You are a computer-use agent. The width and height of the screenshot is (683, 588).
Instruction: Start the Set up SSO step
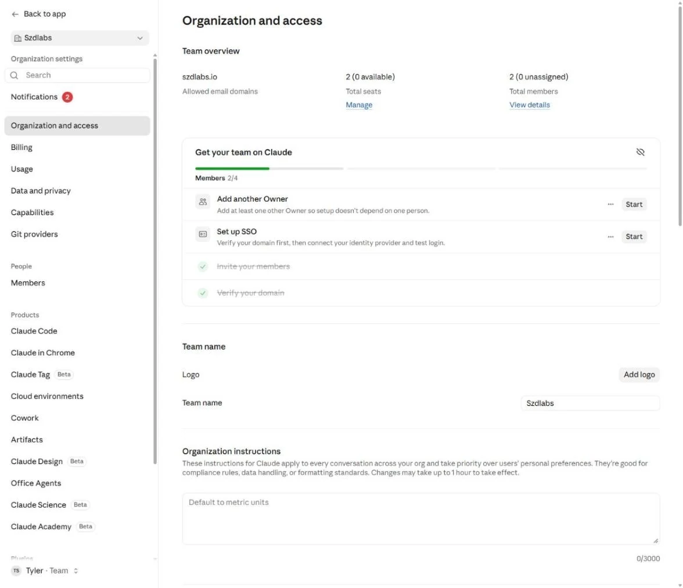634,236
